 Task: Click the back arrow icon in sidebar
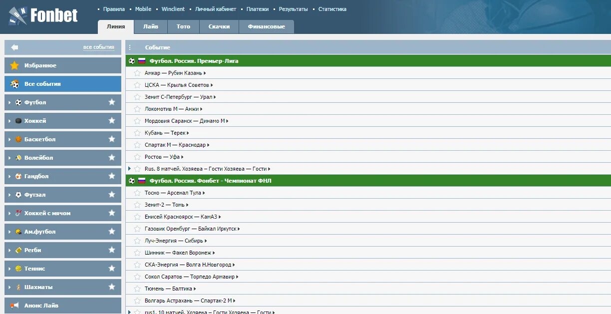[x=14, y=47]
